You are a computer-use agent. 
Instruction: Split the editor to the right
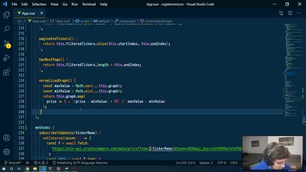point(290,13)
